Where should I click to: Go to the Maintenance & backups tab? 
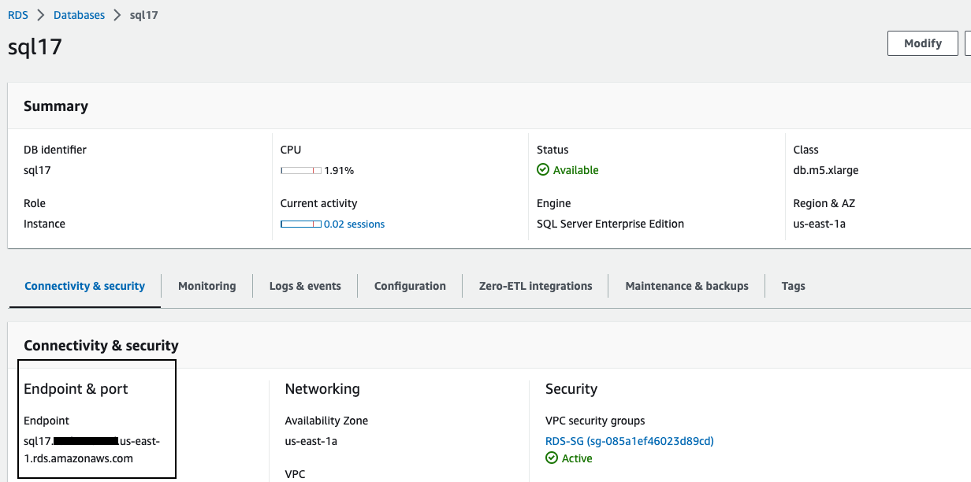coord(686,286)
